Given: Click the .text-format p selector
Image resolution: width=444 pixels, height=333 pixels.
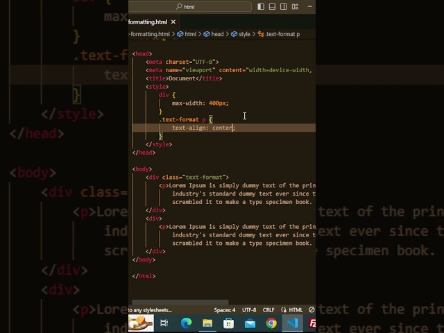Looking at the screenshot, I should (182, 120).
